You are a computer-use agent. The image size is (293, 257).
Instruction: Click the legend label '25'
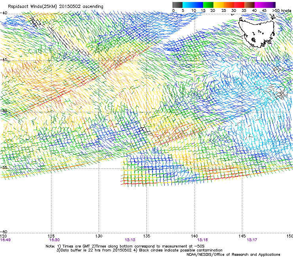point(224,11)
